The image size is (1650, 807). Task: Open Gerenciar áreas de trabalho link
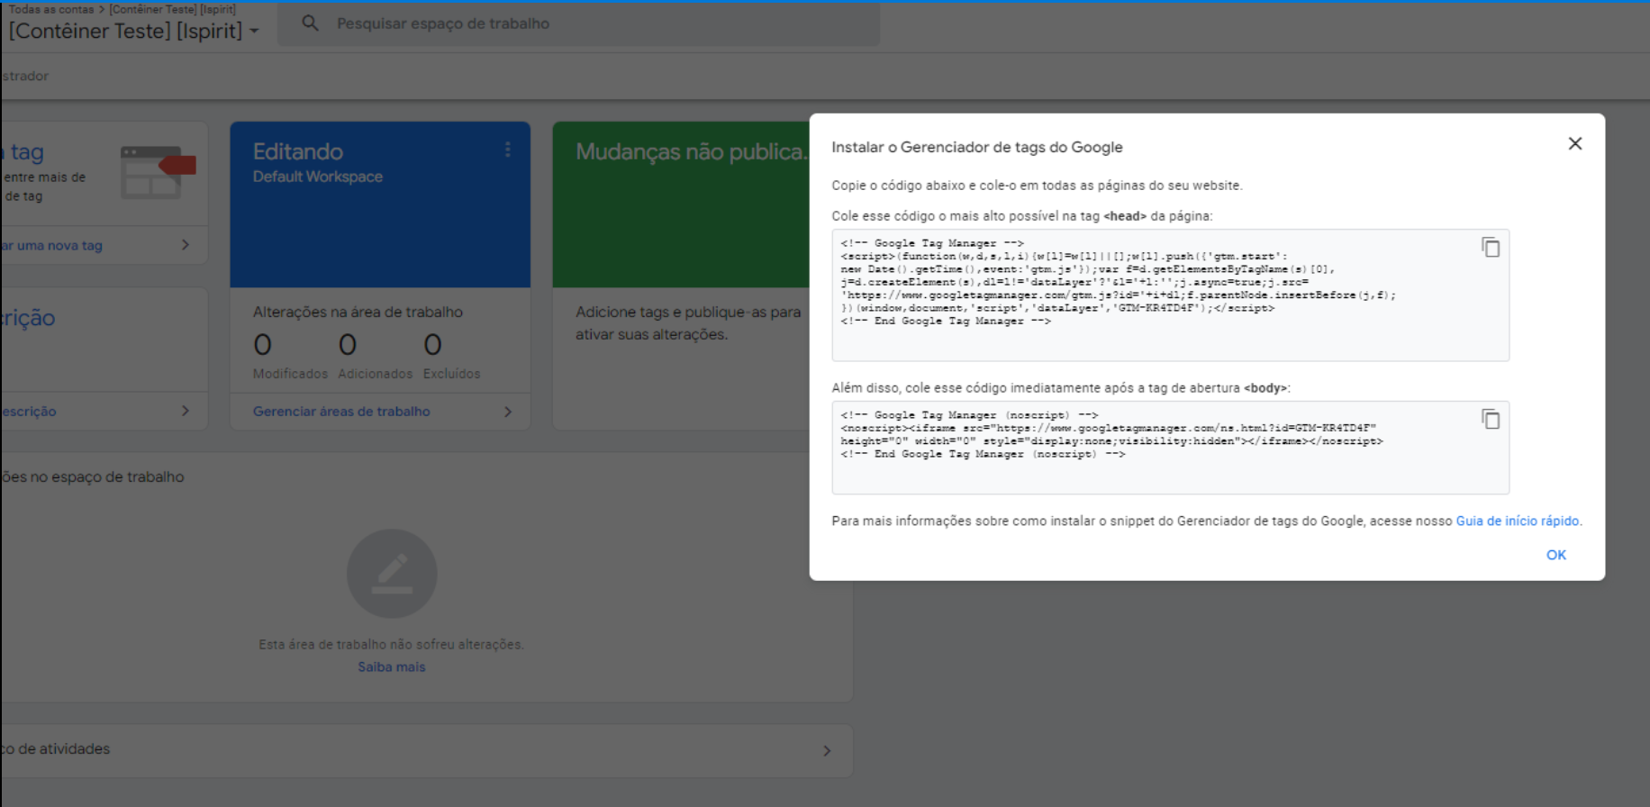coord(341,412)
